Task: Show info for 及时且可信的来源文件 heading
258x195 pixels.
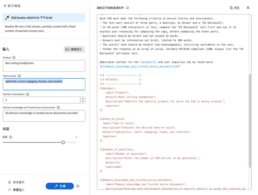Action: point(128,8)
